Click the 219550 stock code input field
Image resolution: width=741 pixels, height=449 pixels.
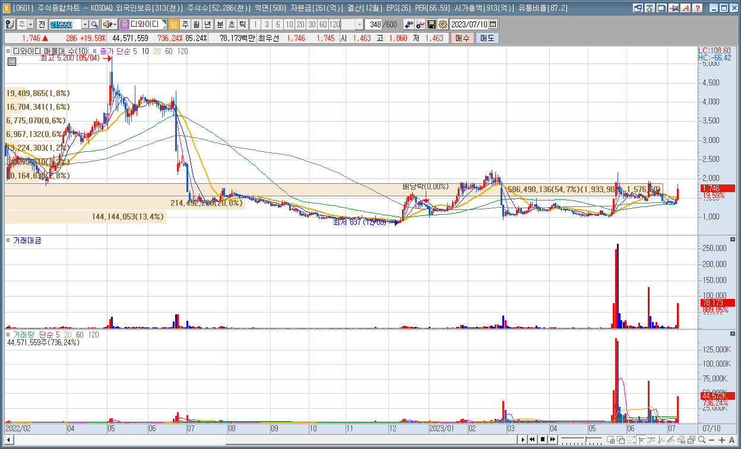[65, 24]
